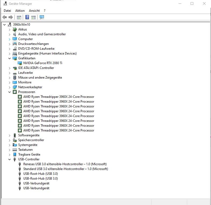The image size is (211, 205).
Task: Minimize the Geräte-Manager window
Action: 180,4
